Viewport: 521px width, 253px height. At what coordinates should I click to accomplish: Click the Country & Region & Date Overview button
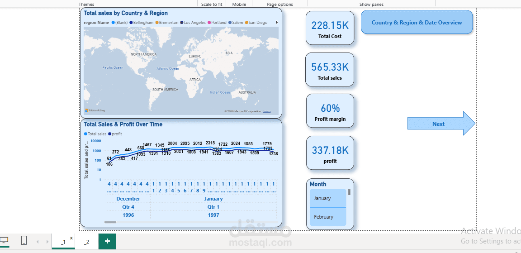[x=417, y=22]
